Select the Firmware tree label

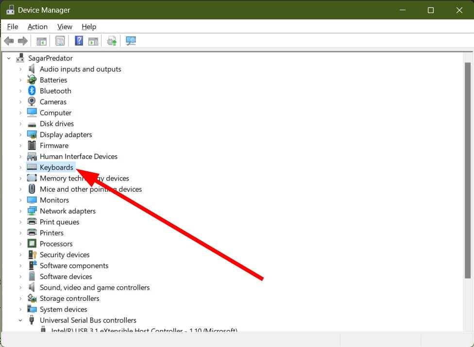tap(54, 146)
